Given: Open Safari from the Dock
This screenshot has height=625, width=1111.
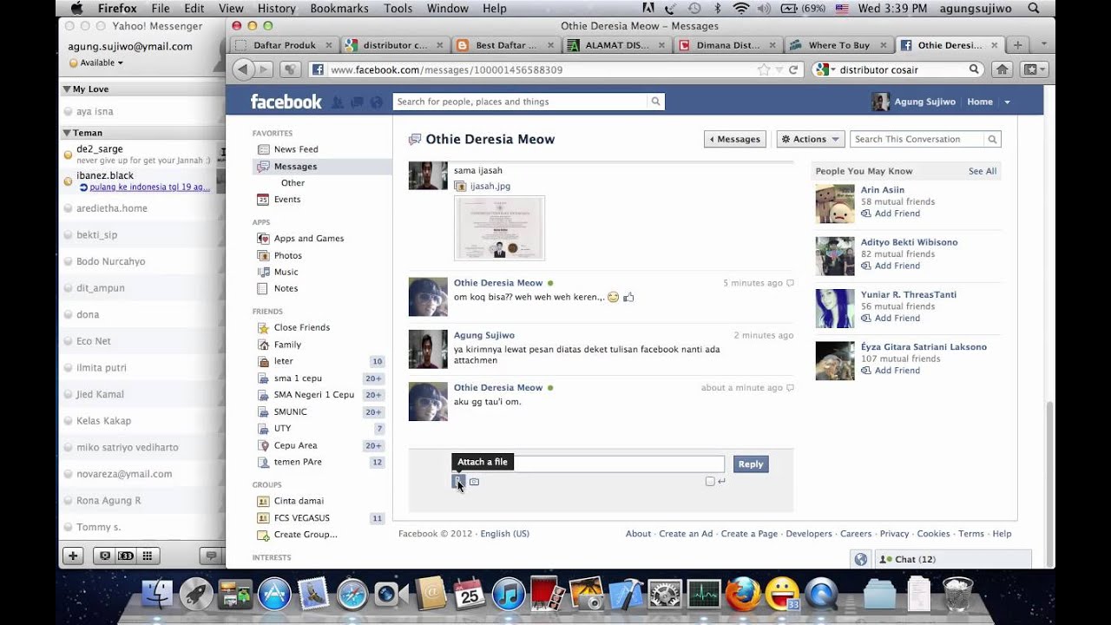Looking at the screenshot, I should 352,595.
